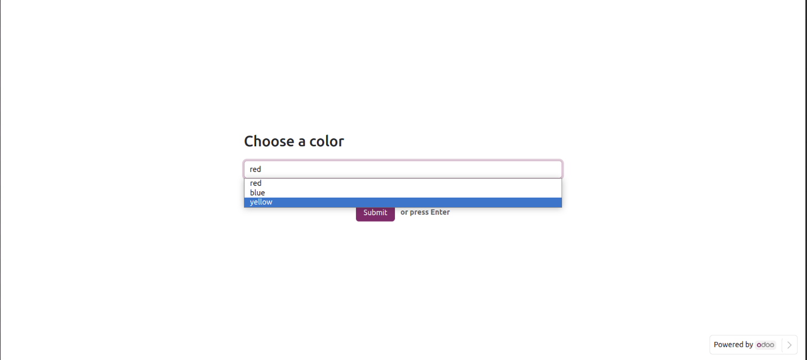Click the odoo logo badge

(x=765, y=345)
